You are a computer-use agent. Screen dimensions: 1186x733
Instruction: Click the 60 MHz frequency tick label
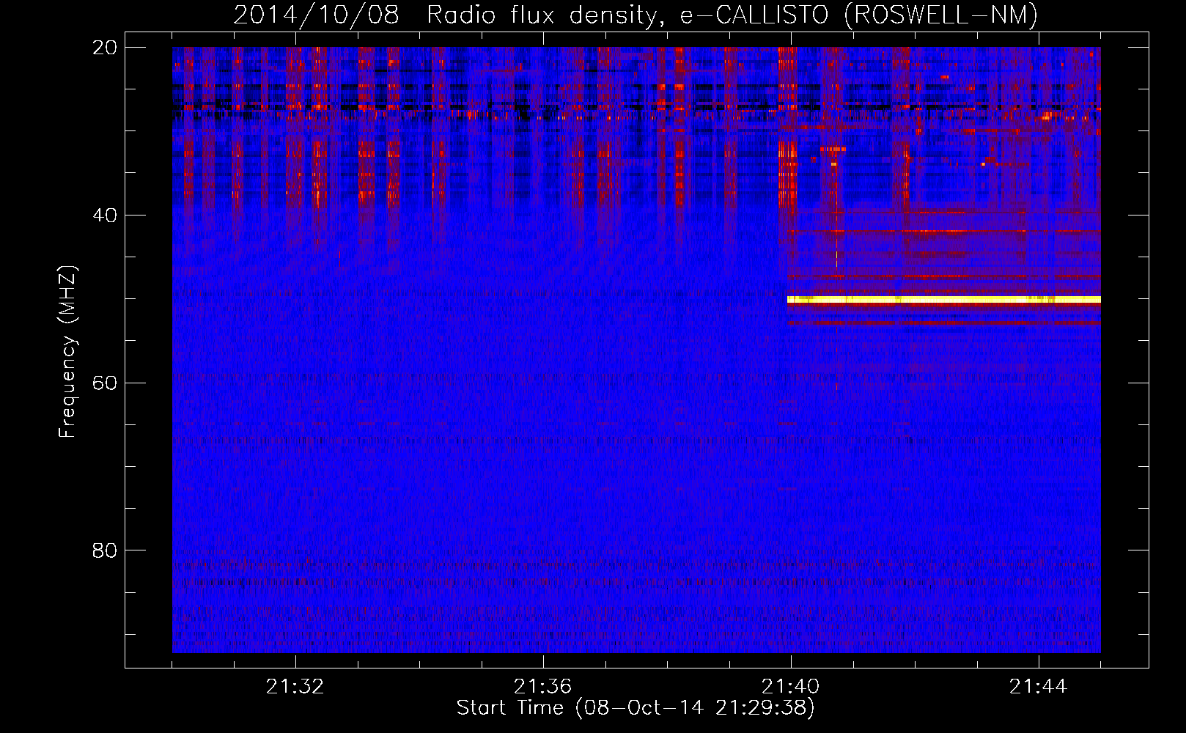pyautogui.click(x=105, y=383)
